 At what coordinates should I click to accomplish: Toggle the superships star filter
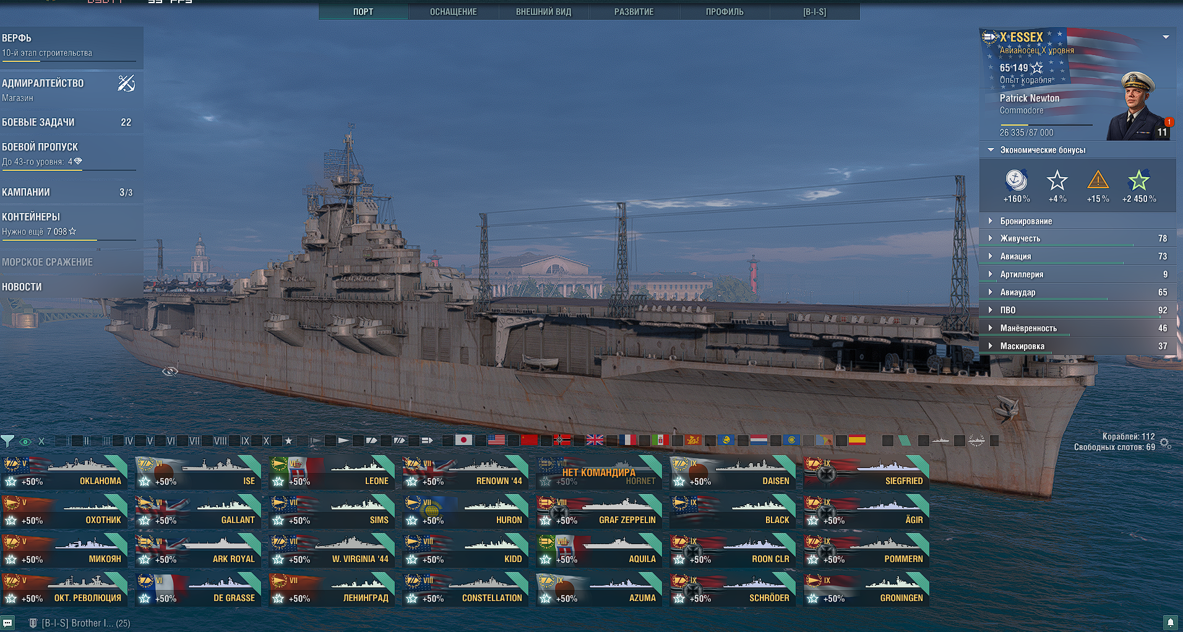click(288, 441)
